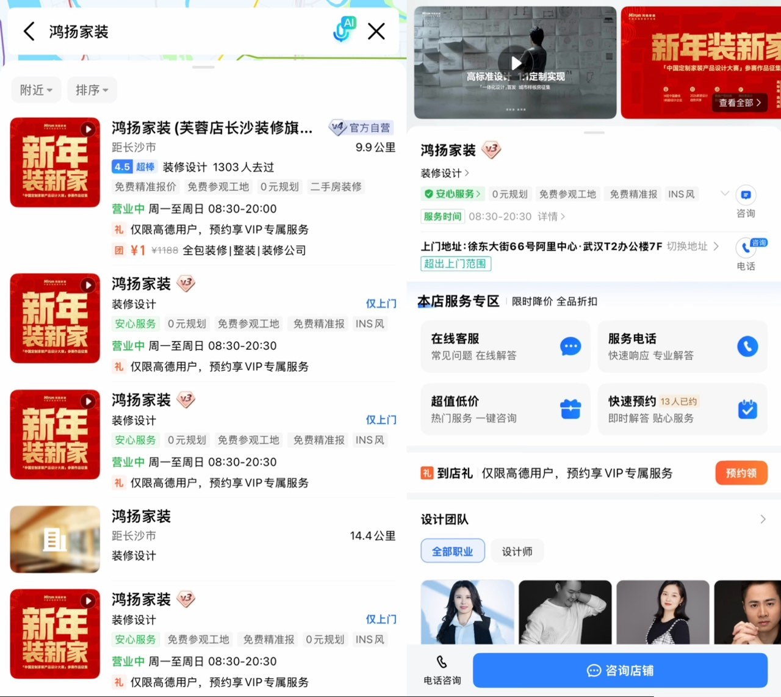Open 在线客服 chat bubble card
Image resolution: width=781 pixels, height=697 pixels.
(505, 346)
